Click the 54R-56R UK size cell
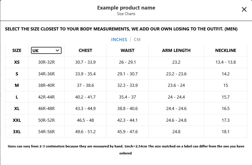This screenshot has height=165, width=252. pos(46,132)
